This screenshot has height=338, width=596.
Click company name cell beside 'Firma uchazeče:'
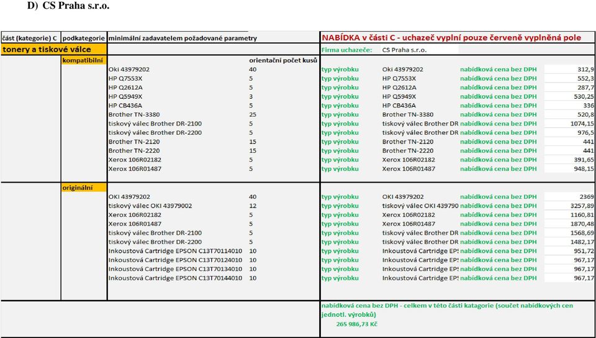tap(420, 50)
